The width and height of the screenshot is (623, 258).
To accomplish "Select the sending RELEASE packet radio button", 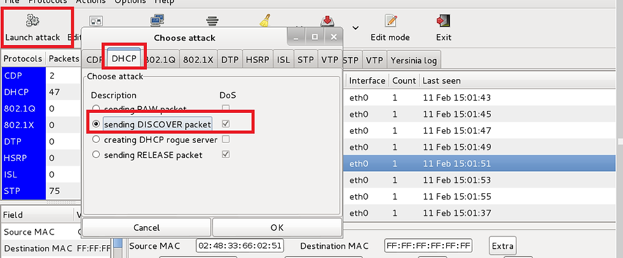I will pyautogui.click(x=96, y=155).
